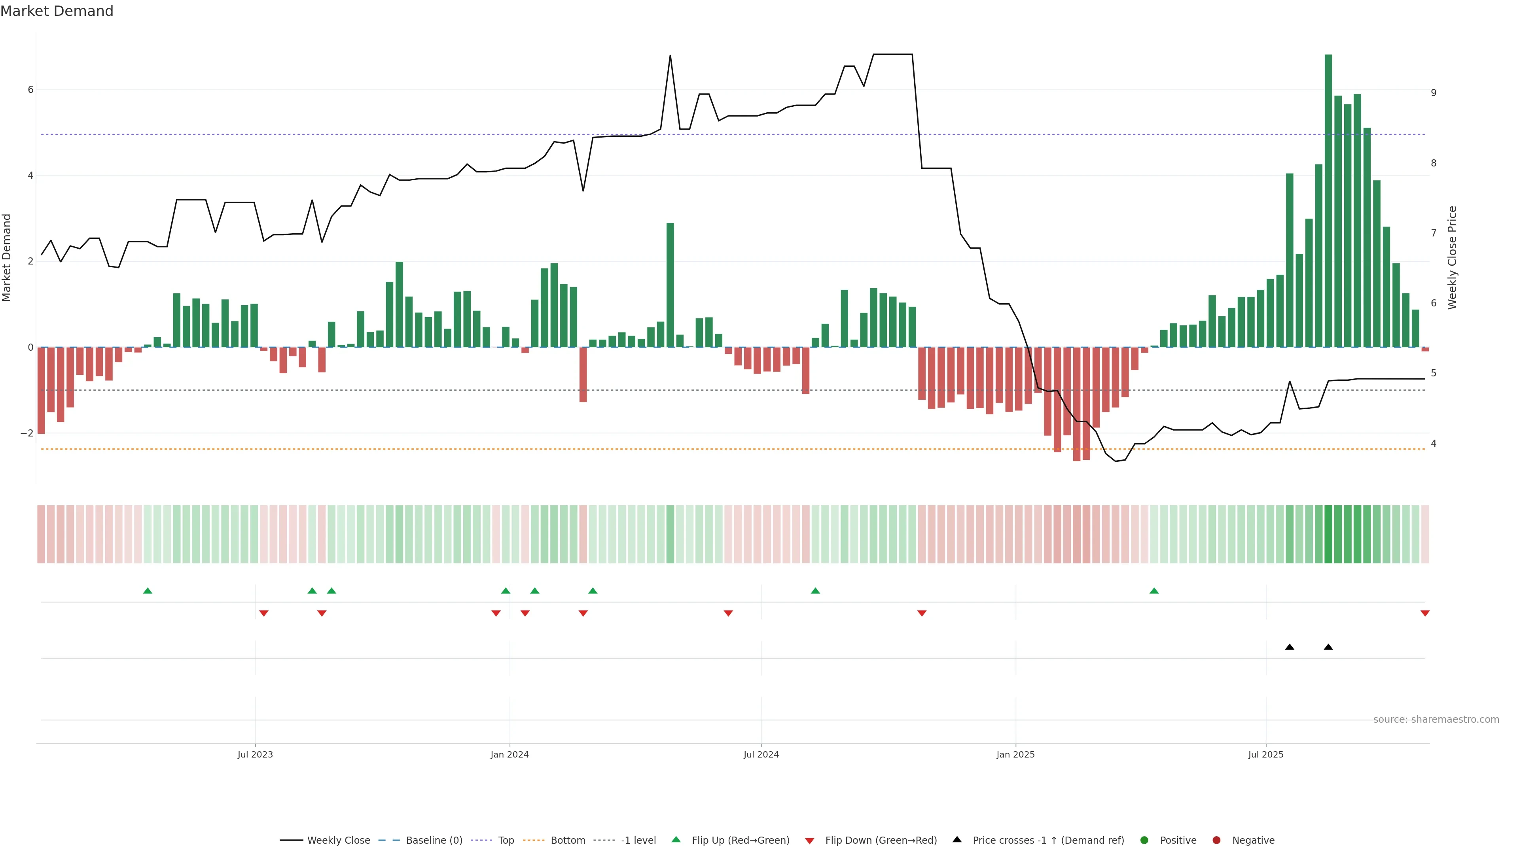Click the first green flip-up triangle marker
Image resolution: width=1519 pixels, height=854 pixels.
[x=148, y=591]
